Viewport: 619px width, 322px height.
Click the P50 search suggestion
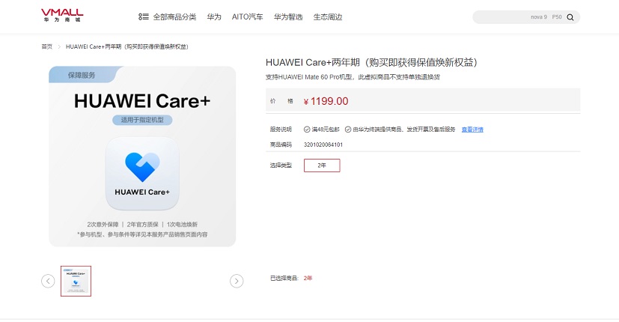(557, 17)
